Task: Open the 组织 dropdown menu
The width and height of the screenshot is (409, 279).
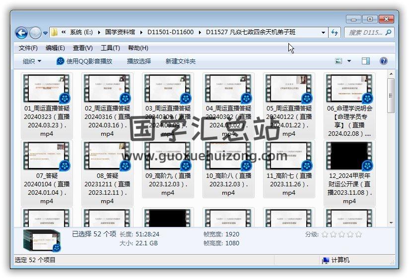Action: tap(32, 61)
